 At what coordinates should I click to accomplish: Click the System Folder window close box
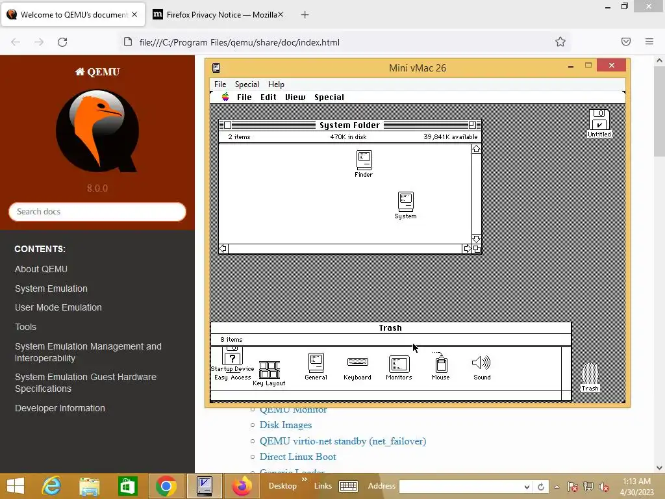pos(227,125)
